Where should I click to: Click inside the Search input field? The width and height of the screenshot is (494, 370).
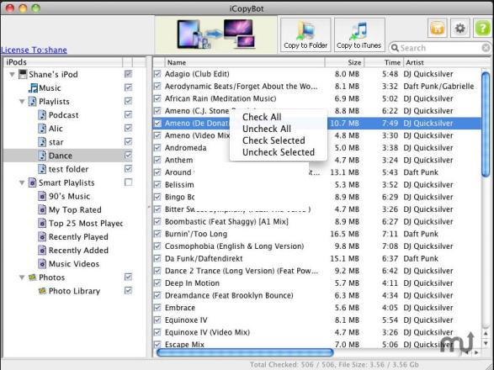pyautogui.click(x=440, y=48)
